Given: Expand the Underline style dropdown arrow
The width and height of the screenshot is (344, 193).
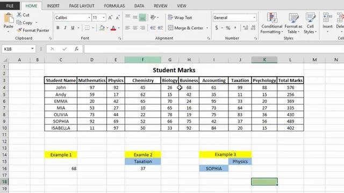Looking at the screenshot, I should click(x=78, y=28).
